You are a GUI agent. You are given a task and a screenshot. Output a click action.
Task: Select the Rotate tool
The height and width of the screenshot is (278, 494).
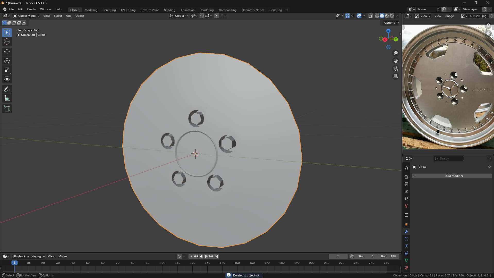point(7,61)
